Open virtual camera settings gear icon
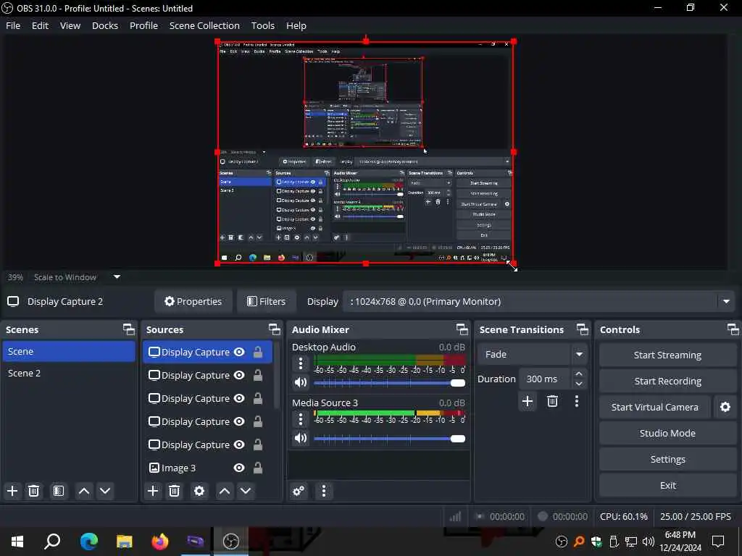Screen dimensions: 742x556 pyautogui.click(x=725, y=407)
